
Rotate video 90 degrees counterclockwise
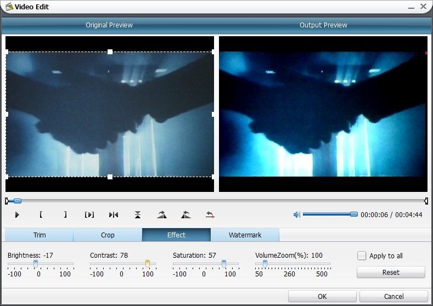click(x=186, y=214)
